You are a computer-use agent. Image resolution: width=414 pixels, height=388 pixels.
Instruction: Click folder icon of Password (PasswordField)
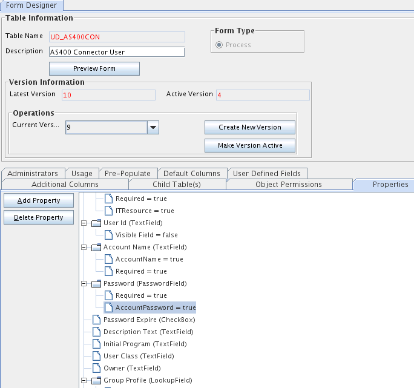96,284
